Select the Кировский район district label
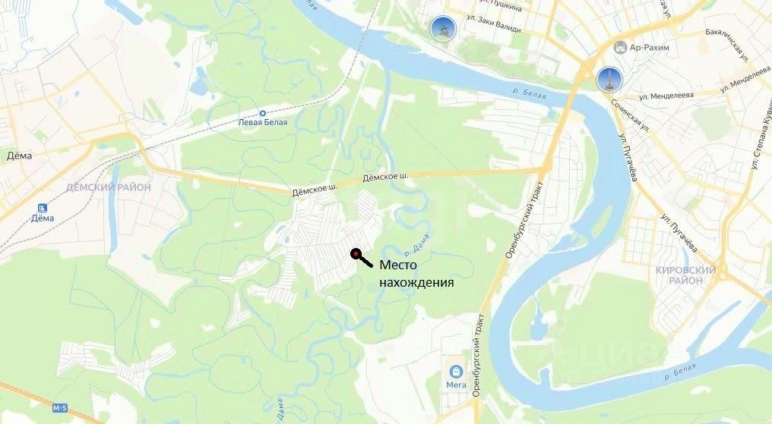The image size is (772, 424). (x=685, y=275)
